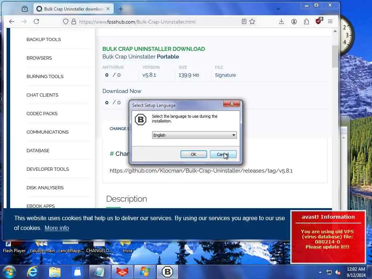
Task: Reload the page with the refresh icon
Action: (x=36, y=21)
